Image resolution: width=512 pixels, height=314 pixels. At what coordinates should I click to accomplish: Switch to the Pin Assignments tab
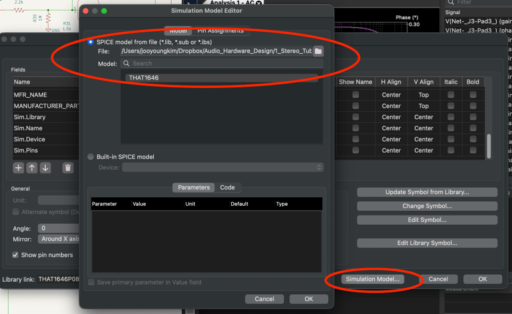tap(220, 31)
